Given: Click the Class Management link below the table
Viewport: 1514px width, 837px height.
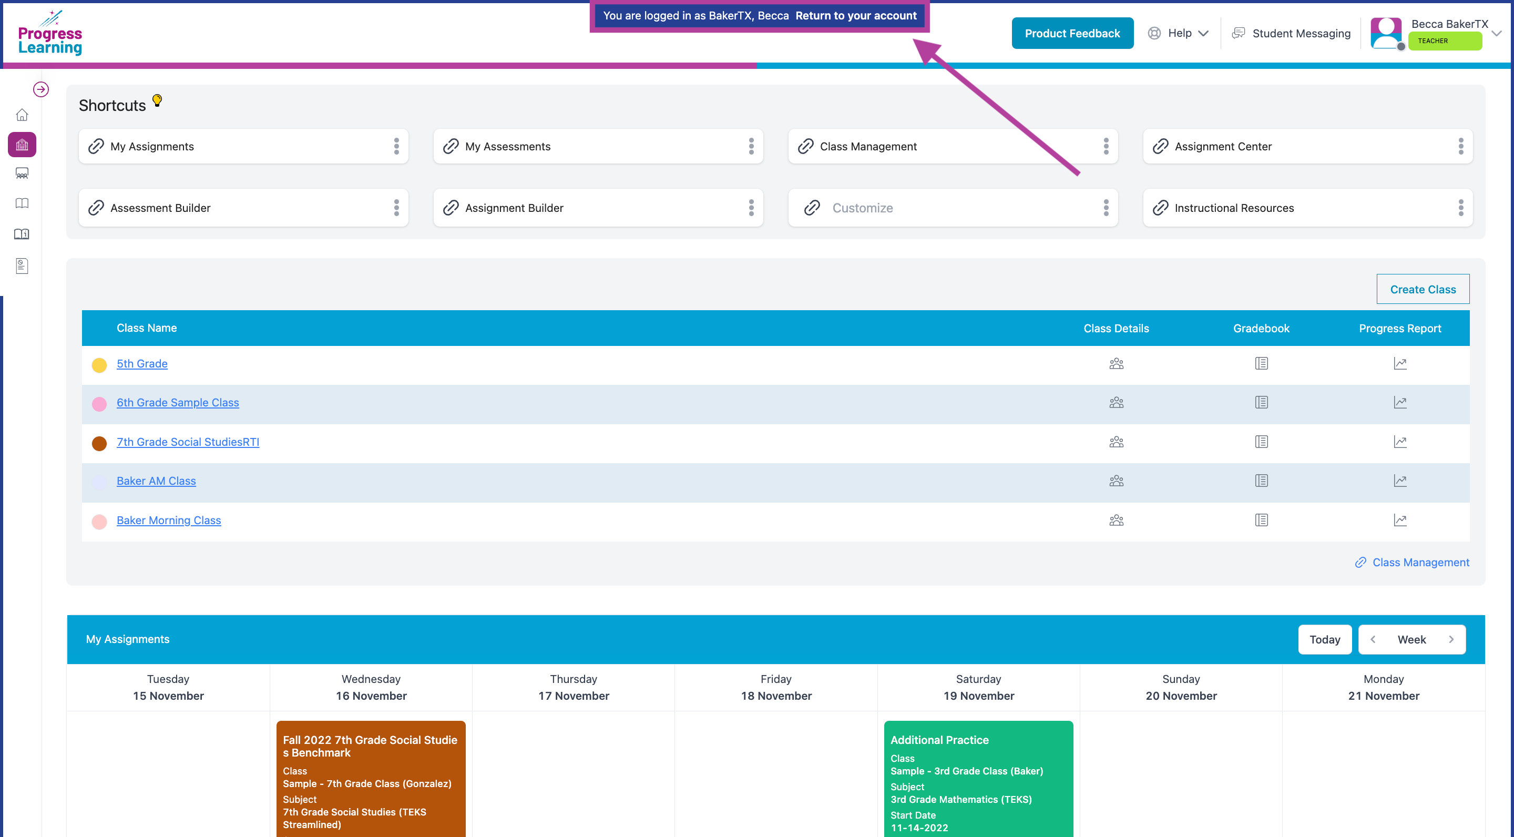Looking at the screenshot, I should [x=1411, y=563].
